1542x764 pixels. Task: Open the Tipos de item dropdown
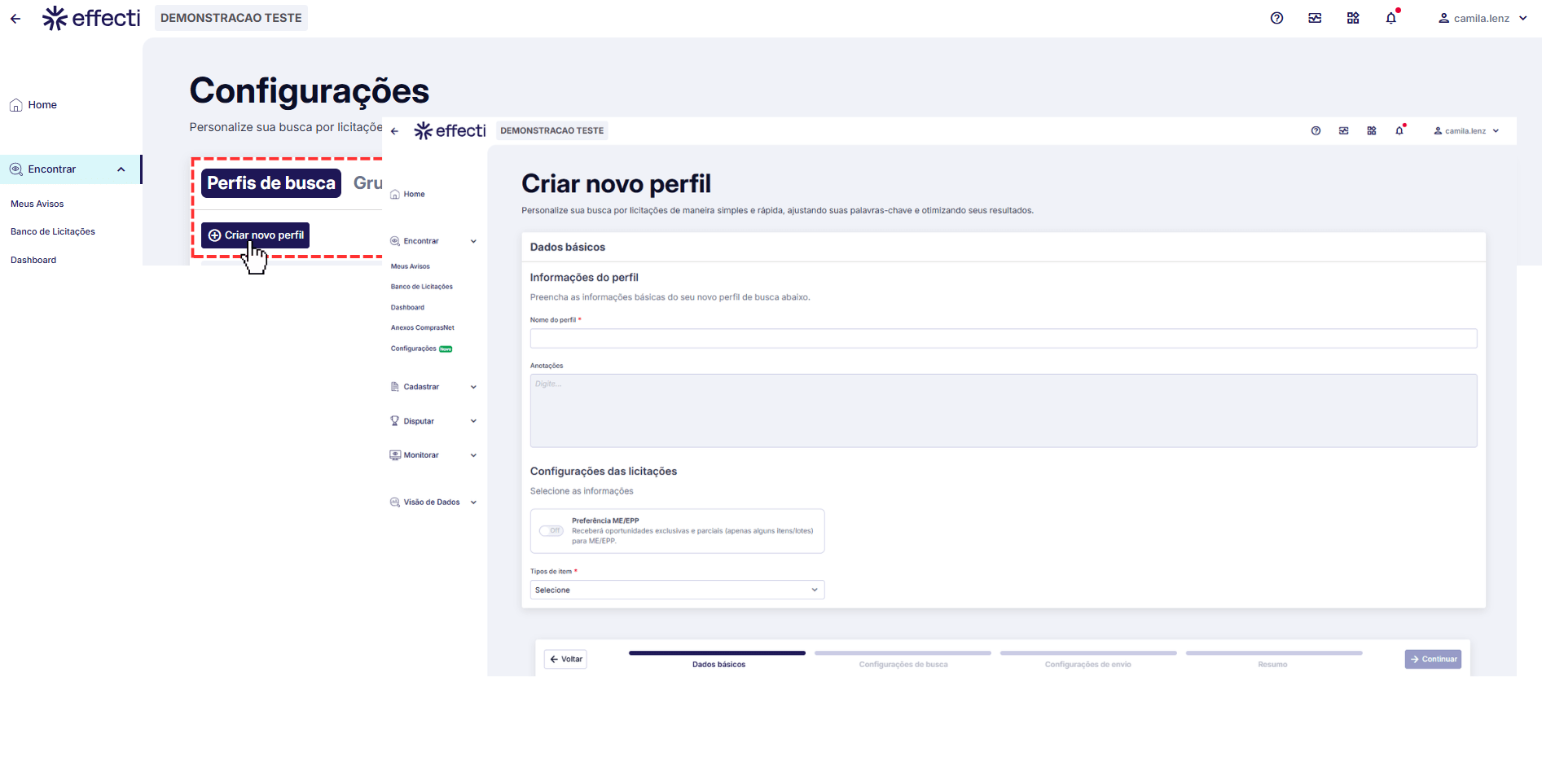click(x=677, y=590)
